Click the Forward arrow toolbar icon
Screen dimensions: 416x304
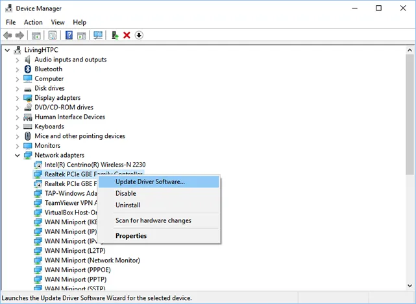coord(19,35)
